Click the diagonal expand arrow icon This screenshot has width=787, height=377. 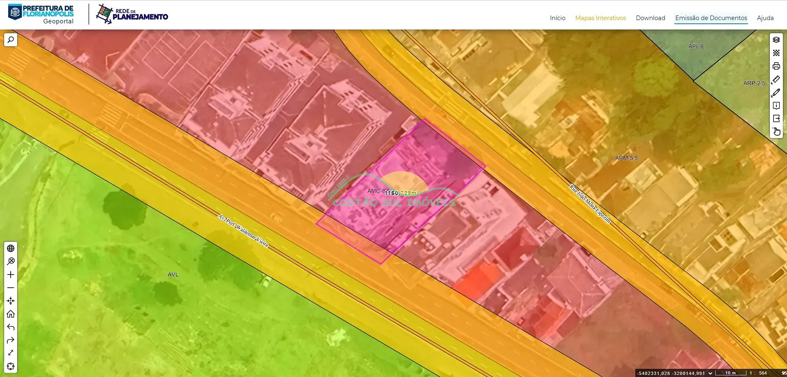[11, 353]
